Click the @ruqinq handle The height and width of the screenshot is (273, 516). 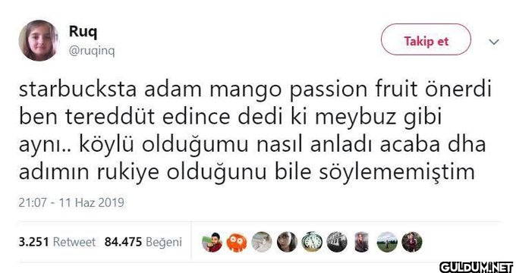pos(92,52)
